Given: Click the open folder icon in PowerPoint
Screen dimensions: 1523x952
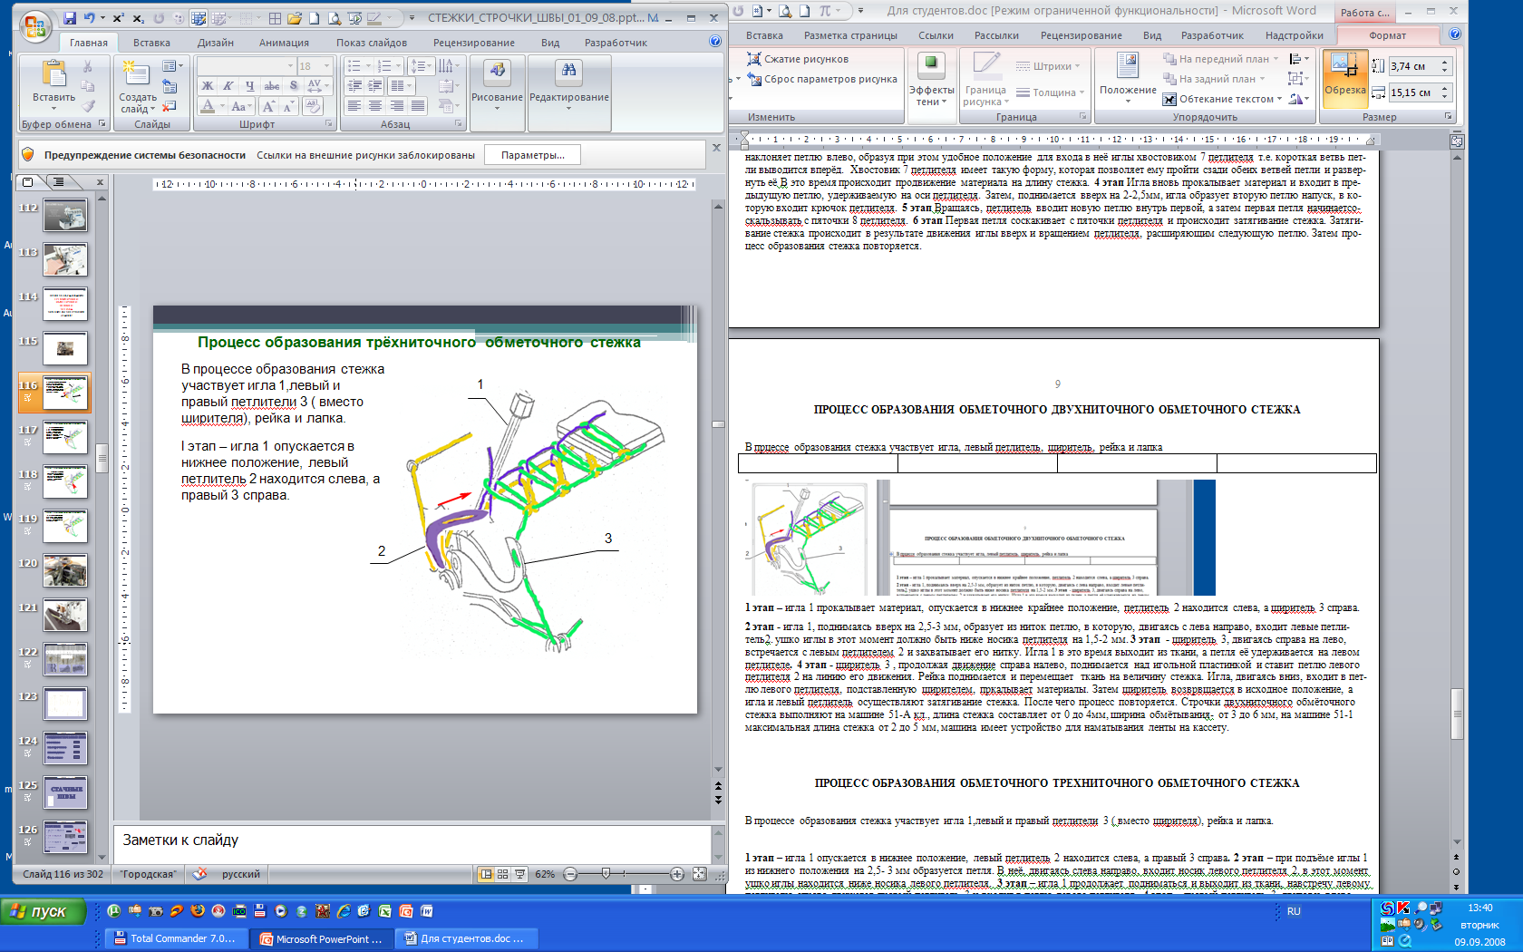Looking at the screenshot, I should tap(294, 18).
